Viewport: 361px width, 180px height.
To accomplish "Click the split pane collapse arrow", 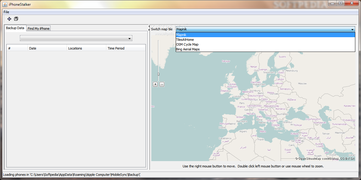I will point(149,26).
